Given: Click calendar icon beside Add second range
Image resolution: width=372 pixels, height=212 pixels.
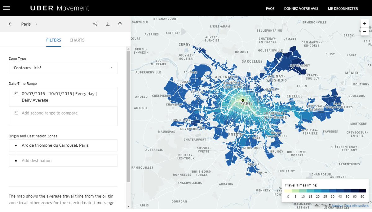Looking at the screenshot, I should pos(16,113).
